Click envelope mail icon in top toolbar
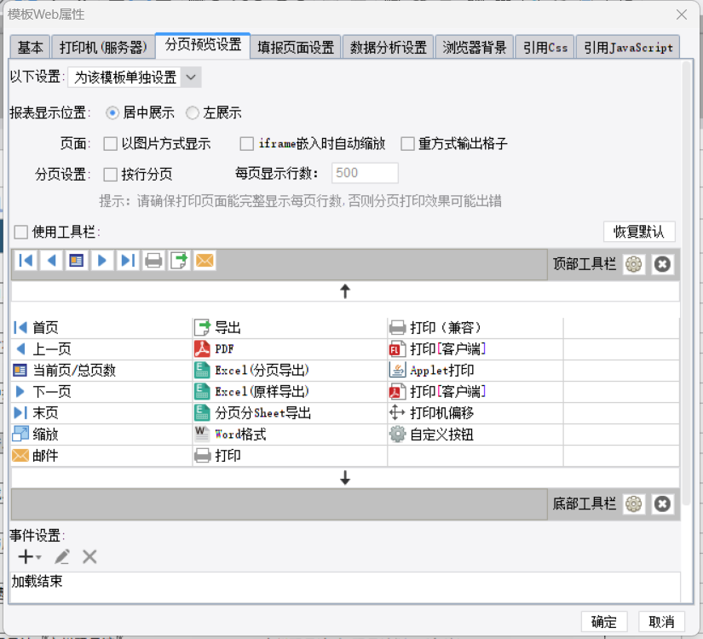 pyautogui.click(x=205, y=261)
